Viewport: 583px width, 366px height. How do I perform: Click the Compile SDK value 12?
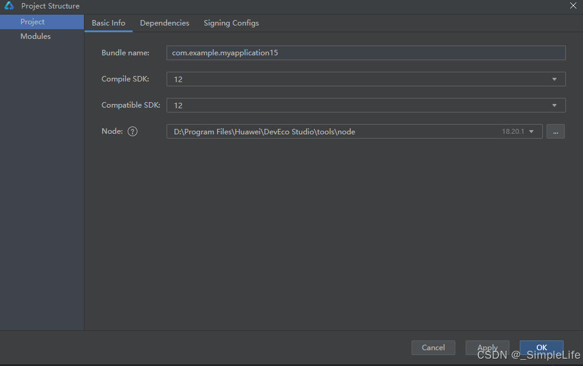coord(178,79)
